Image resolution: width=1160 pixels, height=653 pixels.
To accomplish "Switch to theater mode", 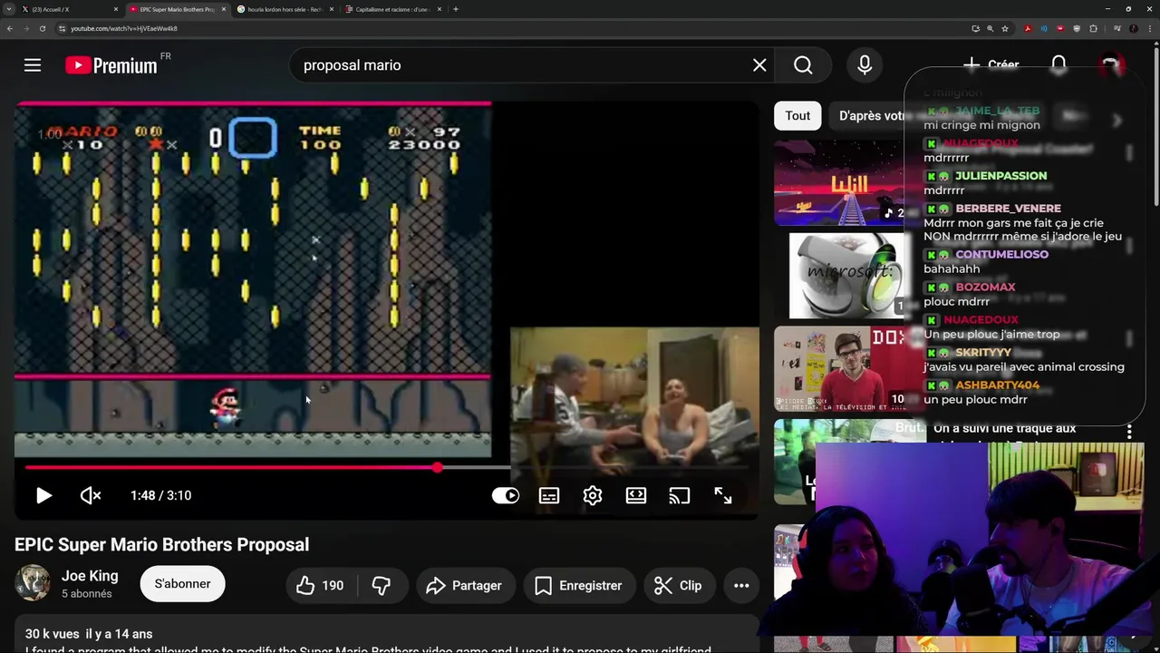I will point(636,495).
